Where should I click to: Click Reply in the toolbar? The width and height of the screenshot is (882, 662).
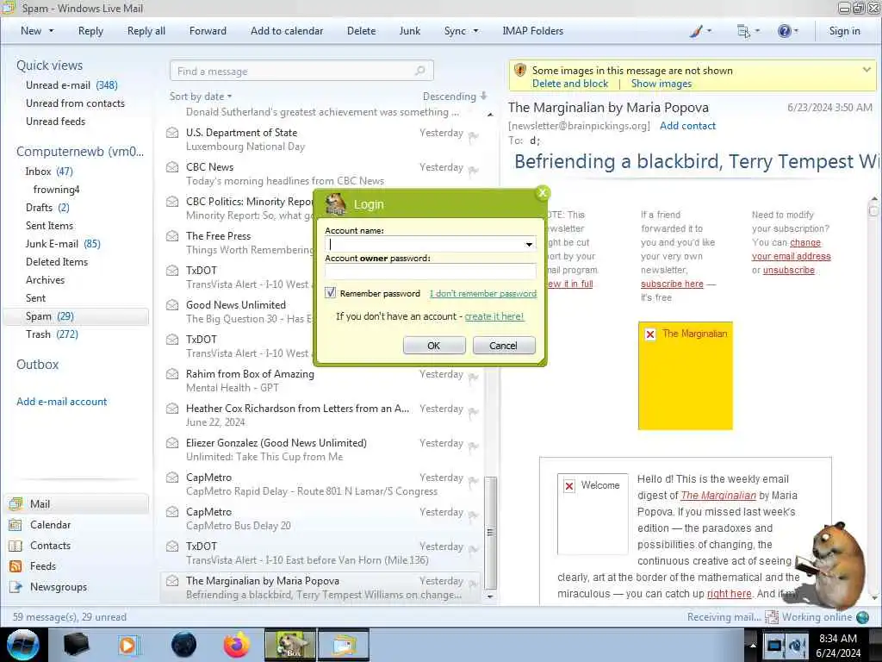point(90,31)
